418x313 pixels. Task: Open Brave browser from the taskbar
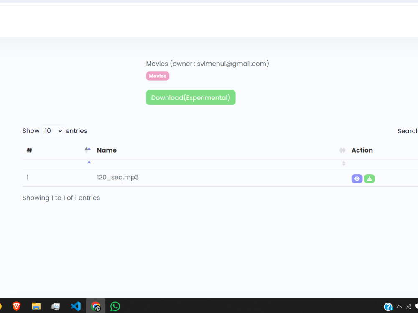16,306
